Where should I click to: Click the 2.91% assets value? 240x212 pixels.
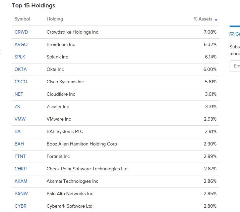click(211, 131)
